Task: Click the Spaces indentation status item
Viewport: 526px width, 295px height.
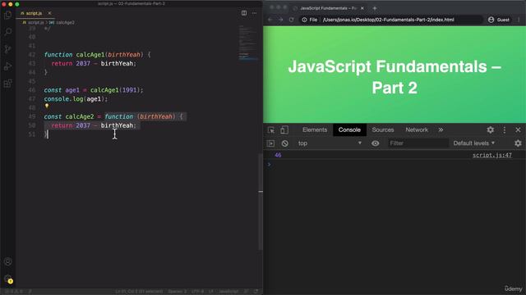Action: point(177,292)
